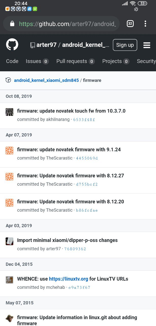Open mchehab's avatar thumbnail
The image size is (156, 326).
[x=9, y=280]
